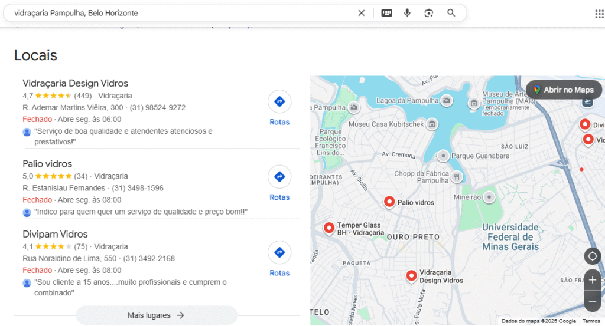Click the Rotas label under Divipam Vidros

pos(279,273)
